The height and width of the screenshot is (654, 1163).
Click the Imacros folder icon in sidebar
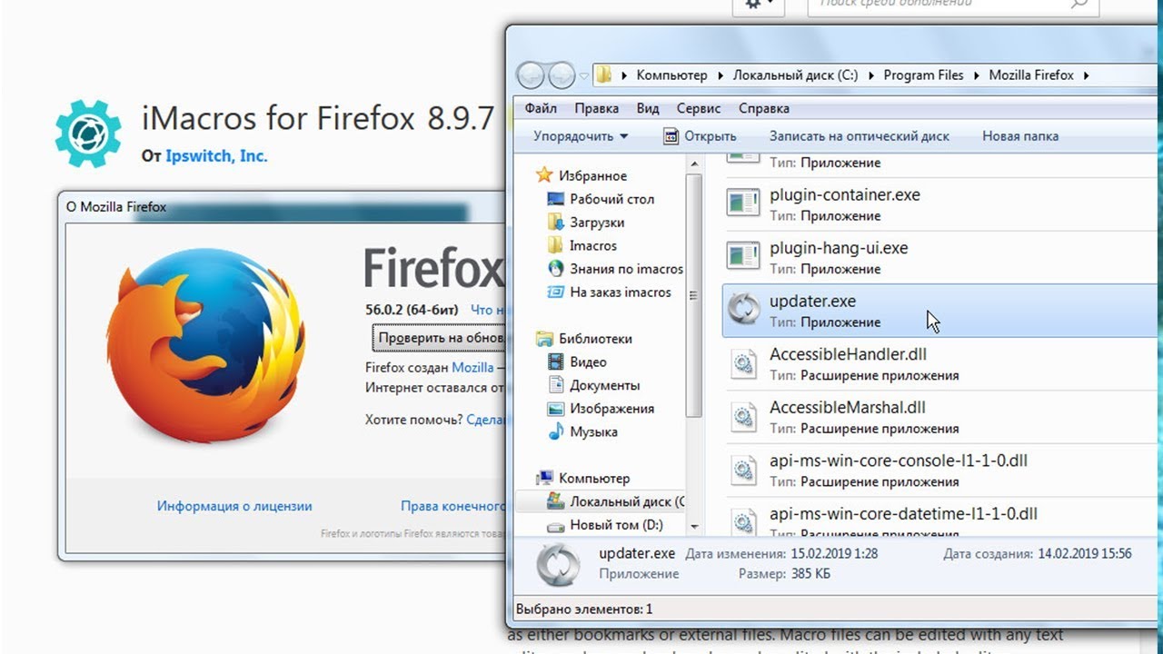point(555,245)
